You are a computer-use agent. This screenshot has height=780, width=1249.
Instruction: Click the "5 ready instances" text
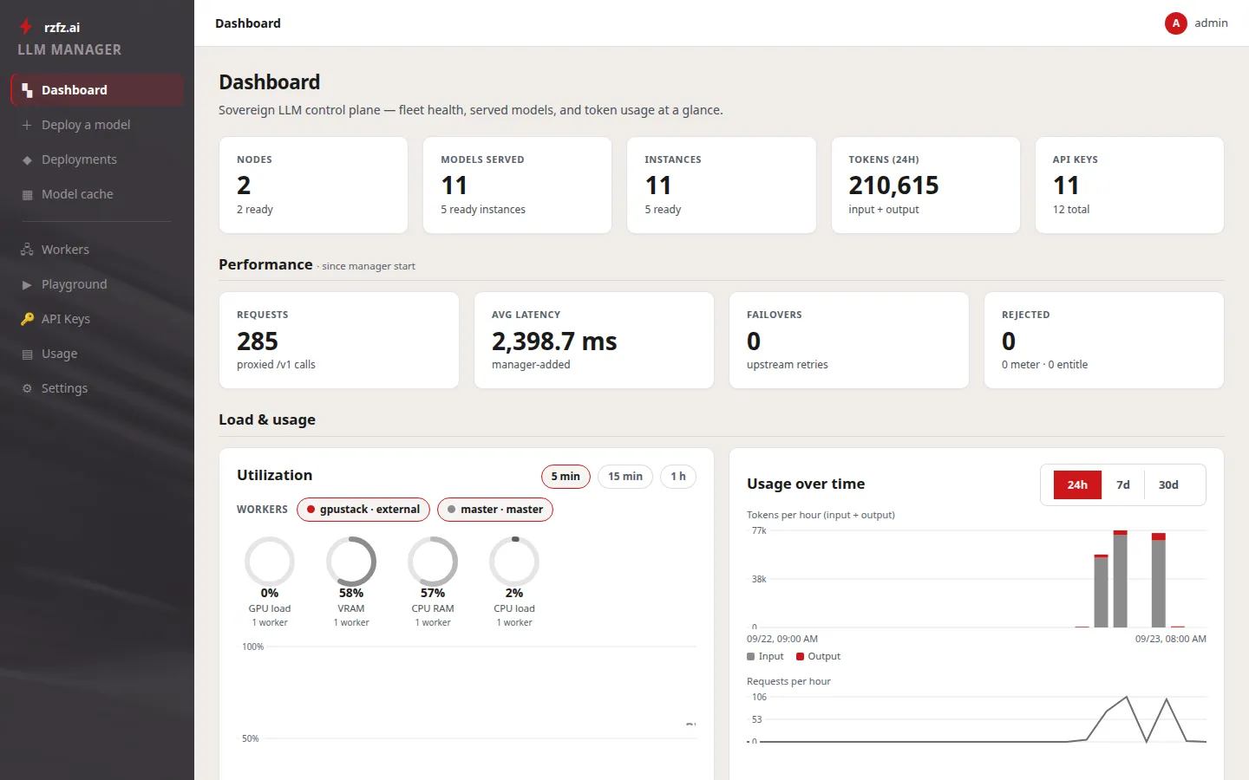483,210
